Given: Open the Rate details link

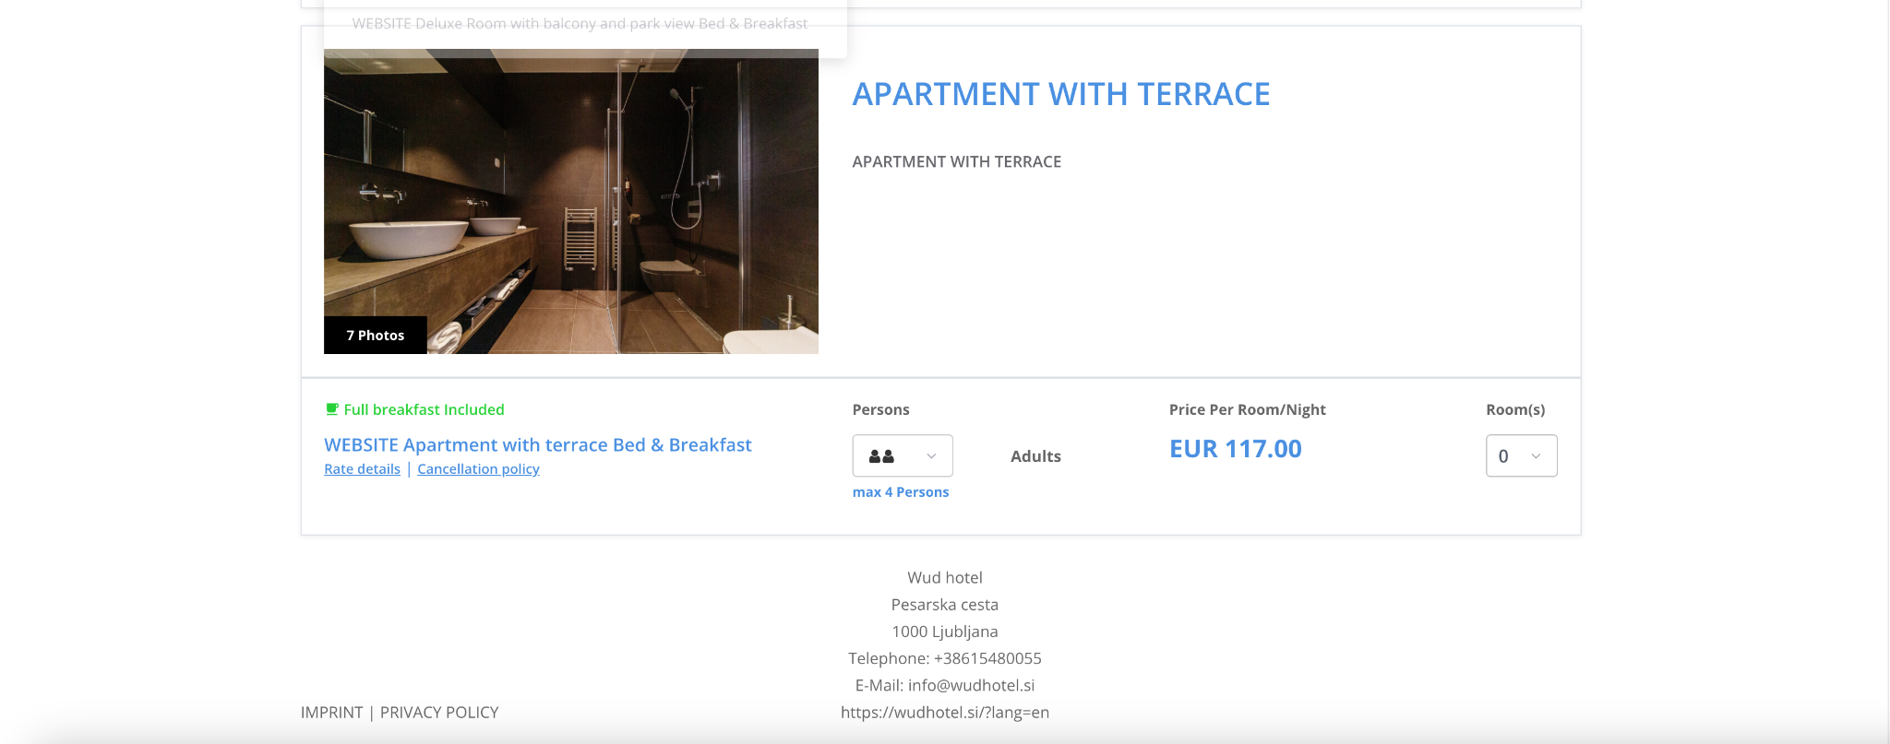Looking at the screenshot, I should pos(362,469).
